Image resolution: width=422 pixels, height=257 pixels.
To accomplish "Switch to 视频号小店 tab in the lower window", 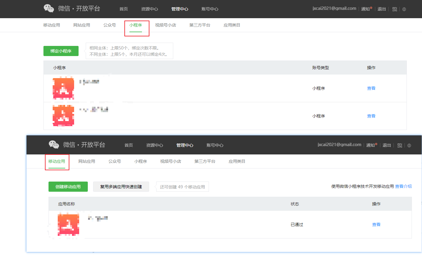I will (171, 161).
